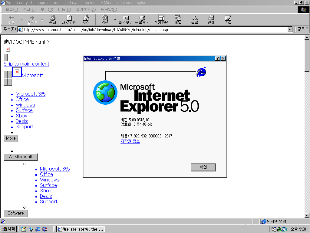
Task: Open the Search button dropdown arrow
Action: [115, 20]
